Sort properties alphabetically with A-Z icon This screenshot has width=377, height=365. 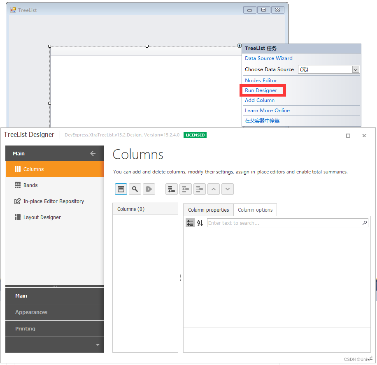[200, 223]
